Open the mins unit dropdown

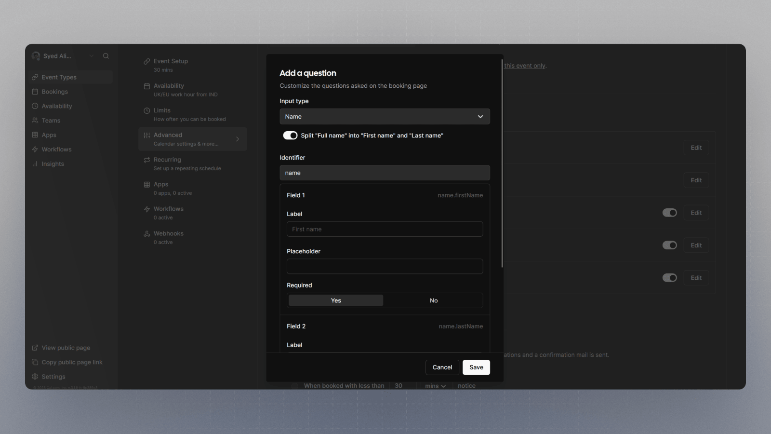[435, 386]
